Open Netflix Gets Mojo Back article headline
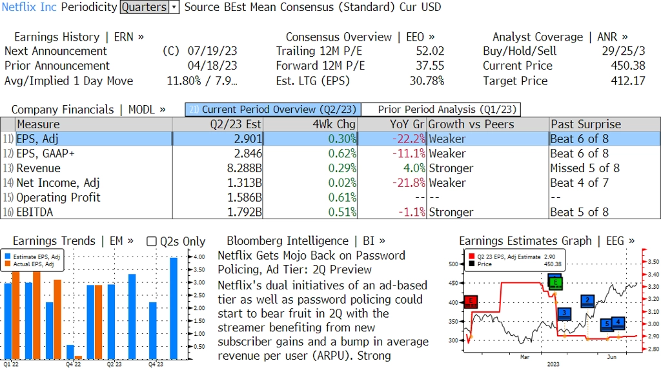The width and height of the screenshot is (661, 370). [x=312, y=262]
